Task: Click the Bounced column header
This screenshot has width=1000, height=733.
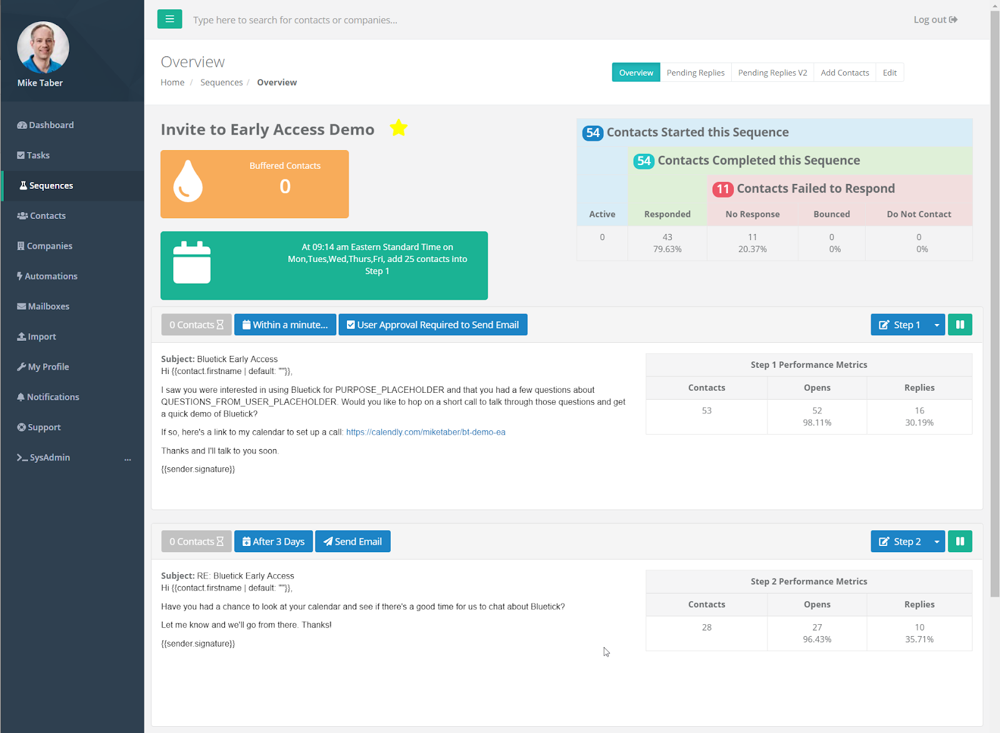Action: (x=832, y=214)
